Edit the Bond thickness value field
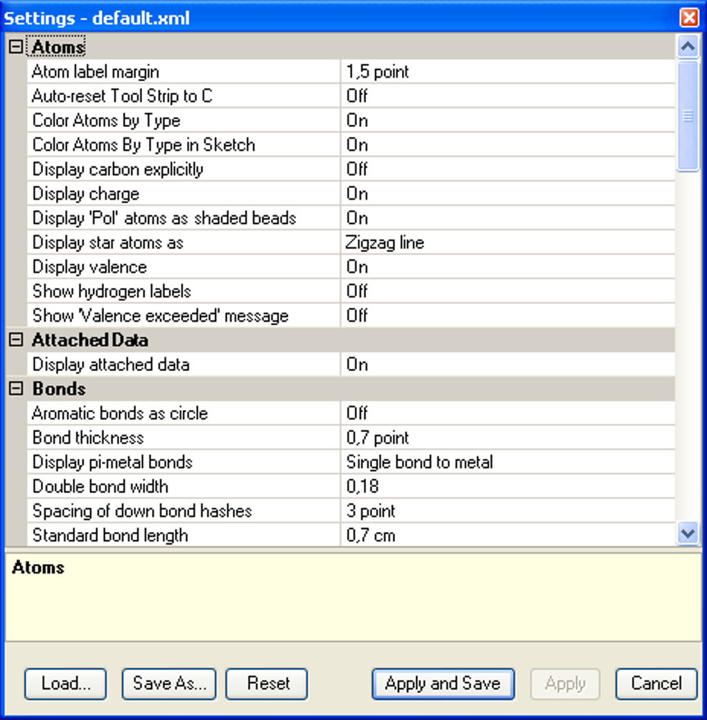This screenshot has width=707, height=720. (508, 438)
